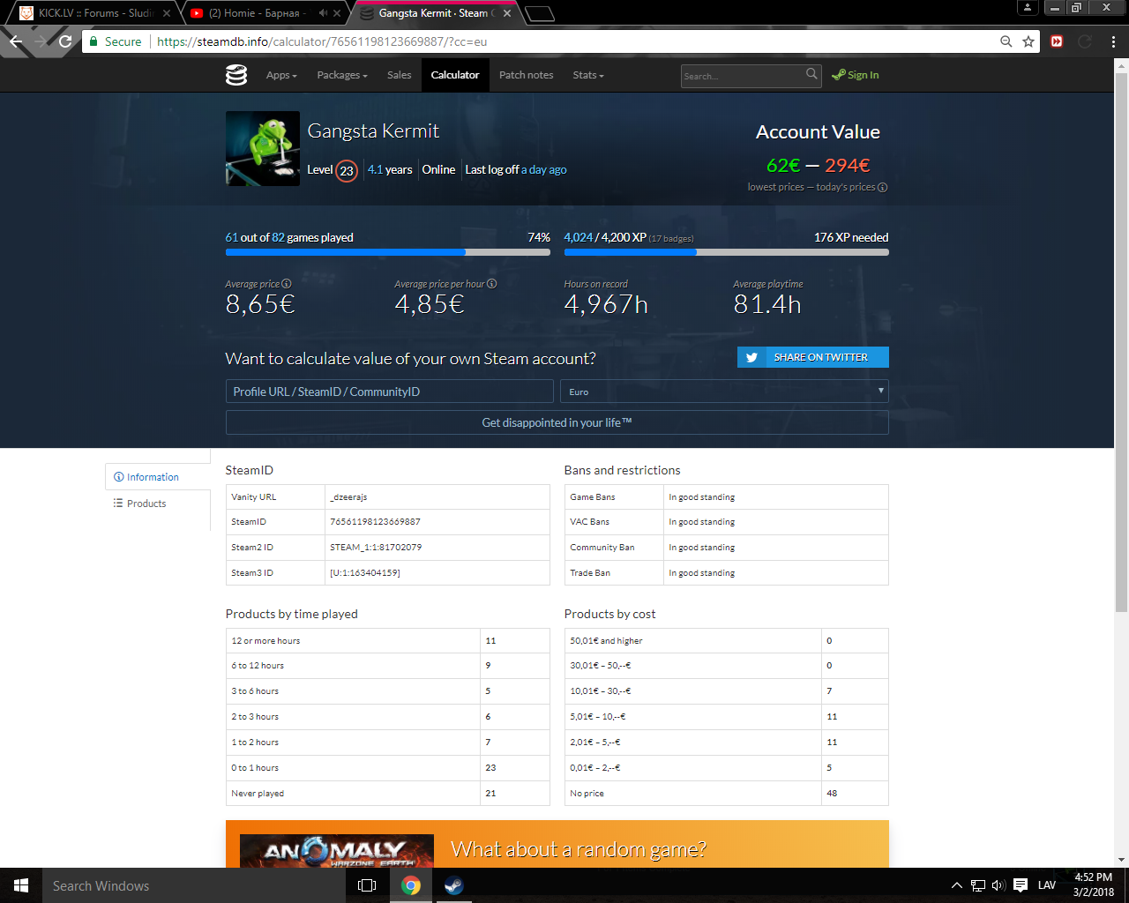1129x903 pixels.
Task: Click the Secure padlock icon
Action: tap(93, 41)
